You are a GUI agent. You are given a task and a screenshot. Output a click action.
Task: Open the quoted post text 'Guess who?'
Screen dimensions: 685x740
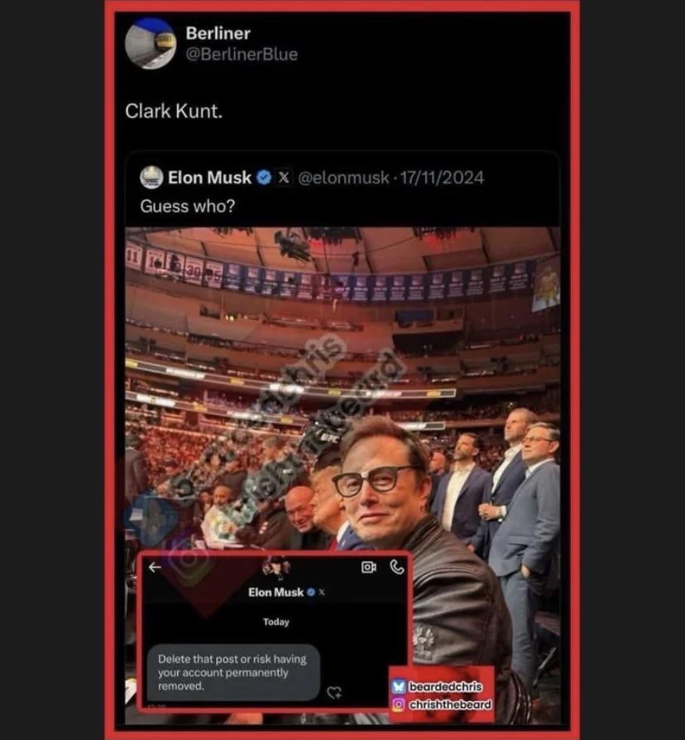[x=188, y=206]
